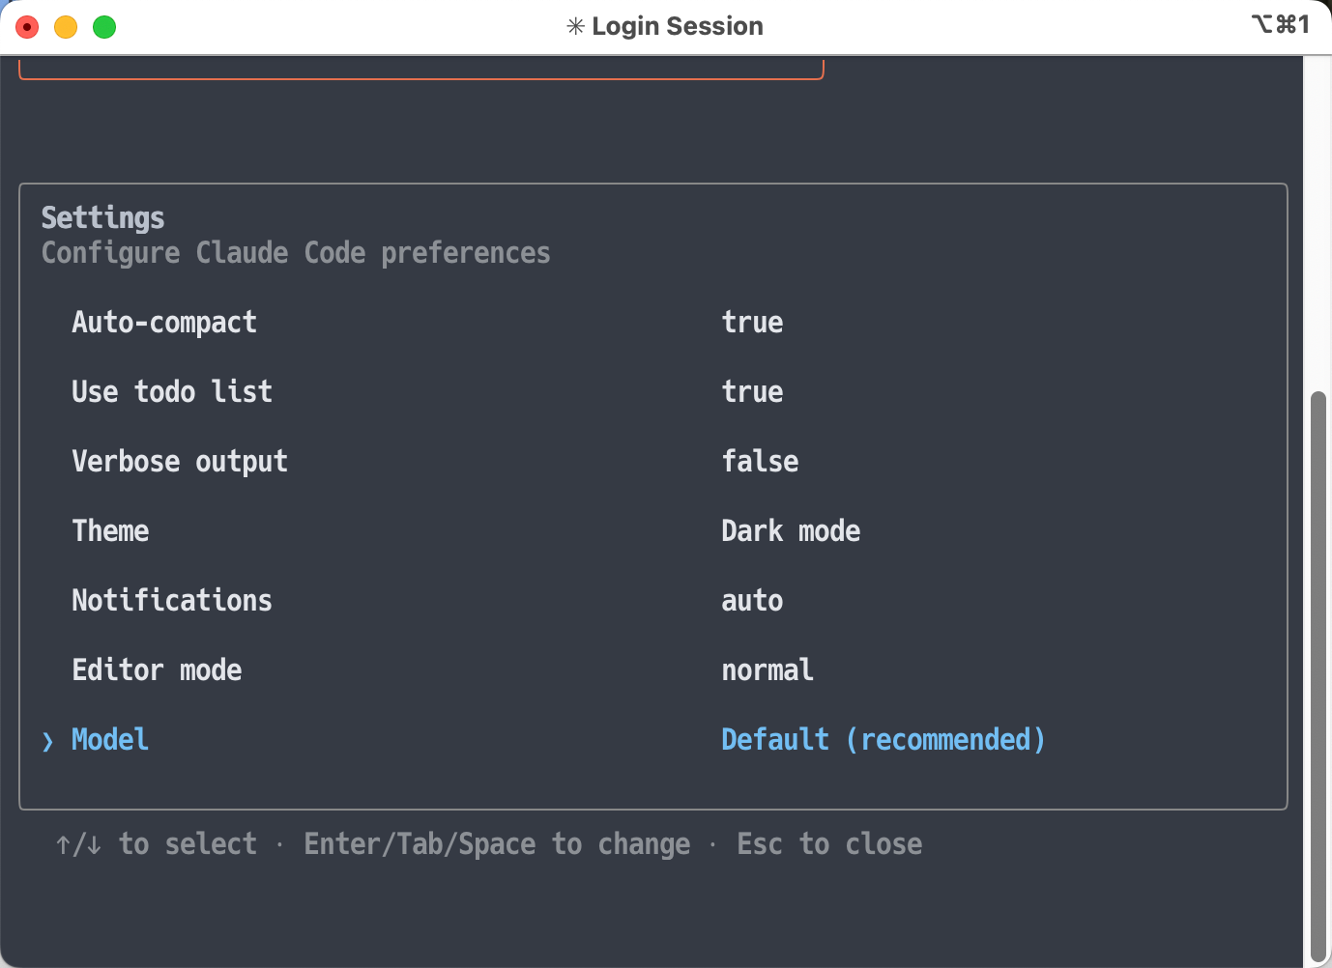Viewport: 1332px width, 968px height.
Task: Click the vertical scrollbar thumb
Action: (1318, 676)
